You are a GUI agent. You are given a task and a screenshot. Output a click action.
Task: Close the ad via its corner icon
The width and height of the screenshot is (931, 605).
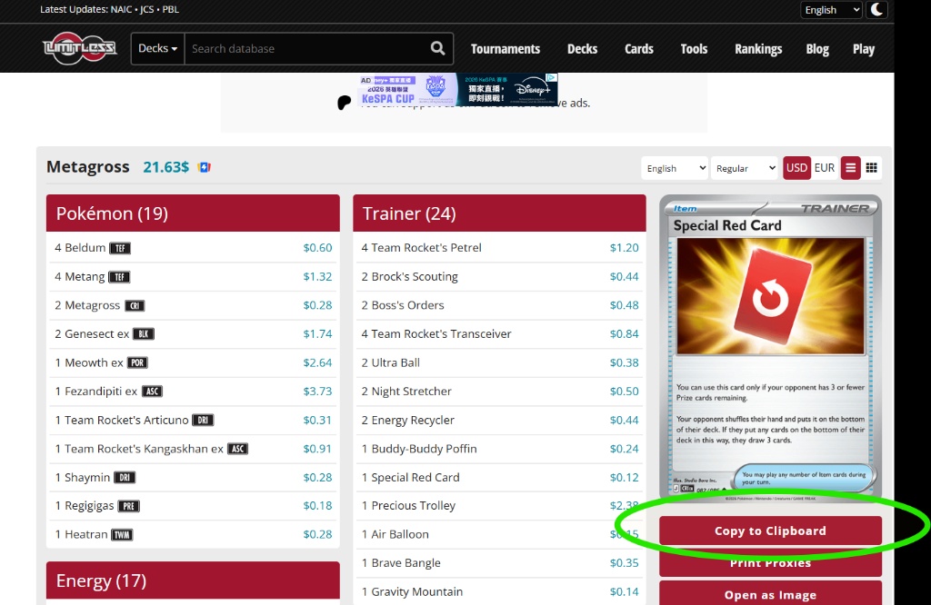(x=552, y=78)
